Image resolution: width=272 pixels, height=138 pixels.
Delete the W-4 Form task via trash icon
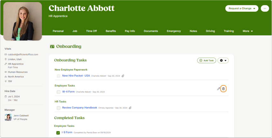click(223, 89)
